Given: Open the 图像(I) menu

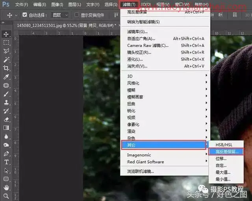Looking at the screenshot, I should point(57,4).
